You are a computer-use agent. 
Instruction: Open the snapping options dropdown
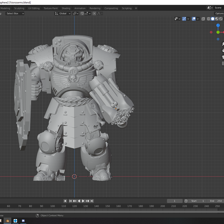click(87, 13)
